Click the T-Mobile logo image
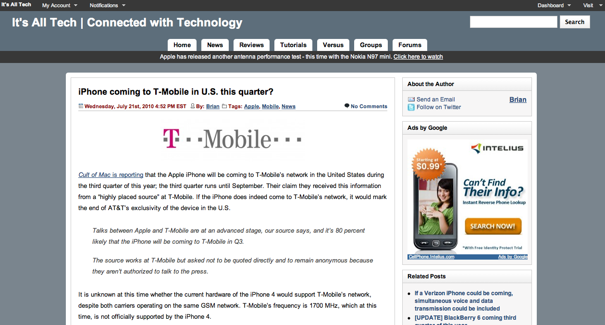605x325 pixels. pos(232,138)
